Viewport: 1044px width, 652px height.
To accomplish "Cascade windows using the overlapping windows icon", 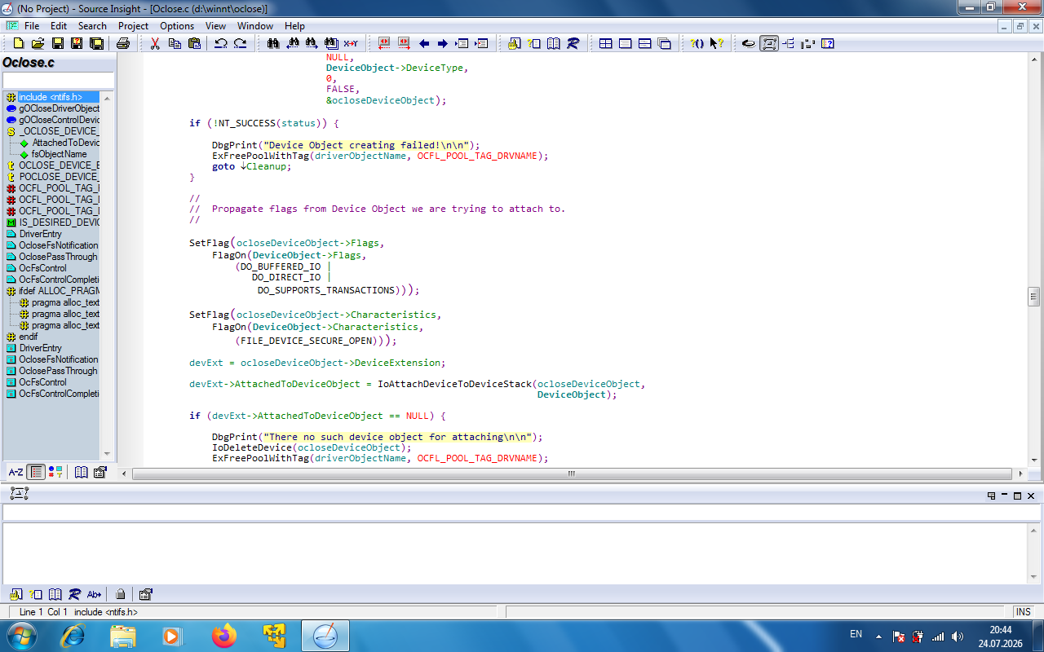I will [665, 43].
